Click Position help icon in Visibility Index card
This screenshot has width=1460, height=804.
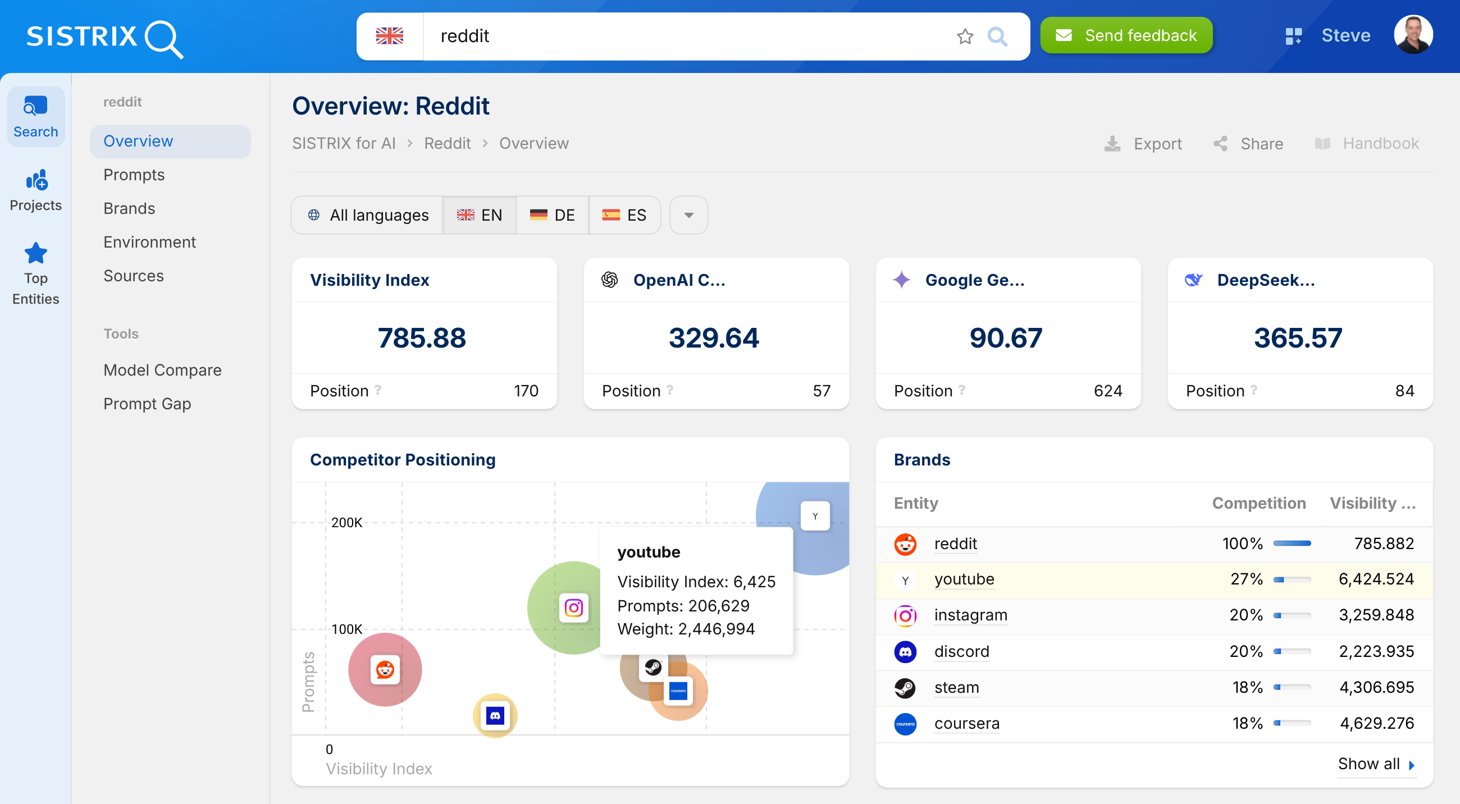[x=378, y=390]
